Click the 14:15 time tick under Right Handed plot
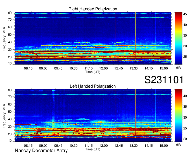This screenshot has height=154, width=190. (149, 68)
